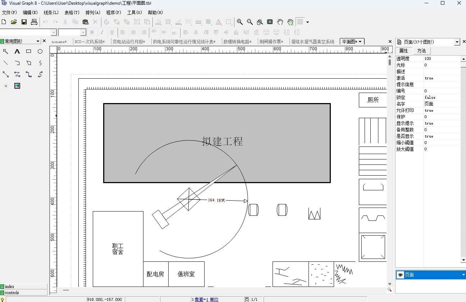Viewport: 466px width, 302px height.
Task: Expand the 页面(37个图形) object selector dropdown
Action: coord(457,42)
